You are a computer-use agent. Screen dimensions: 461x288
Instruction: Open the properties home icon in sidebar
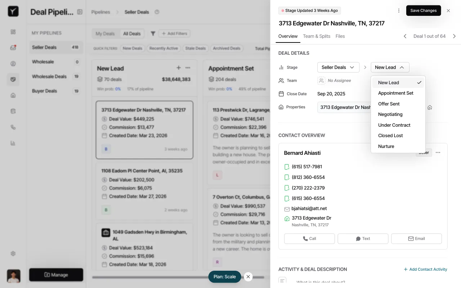point(13,95)
